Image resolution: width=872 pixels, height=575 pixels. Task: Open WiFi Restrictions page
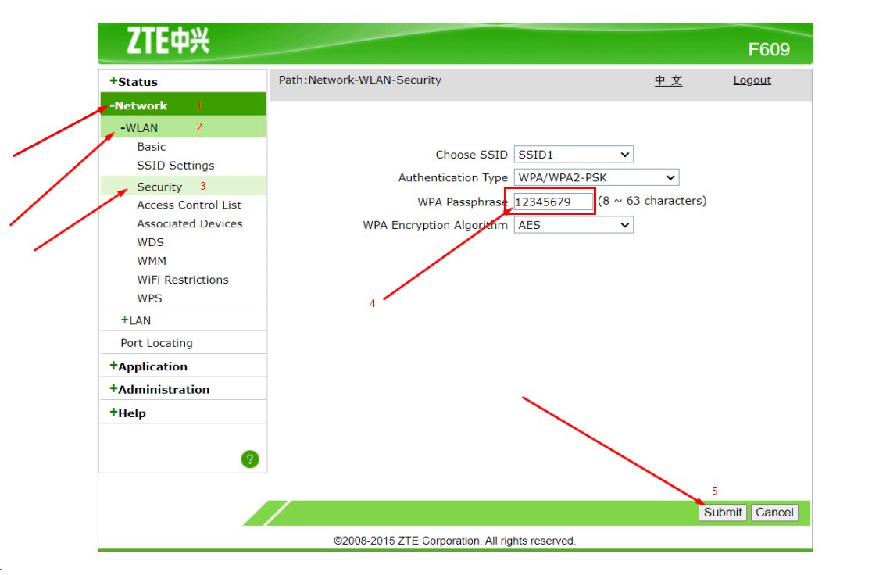point(182,280)
